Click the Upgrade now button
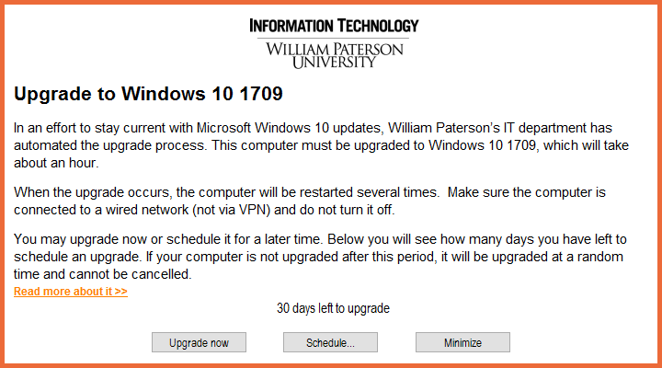This screenshot has height=368, width=662. coord(199,342)
